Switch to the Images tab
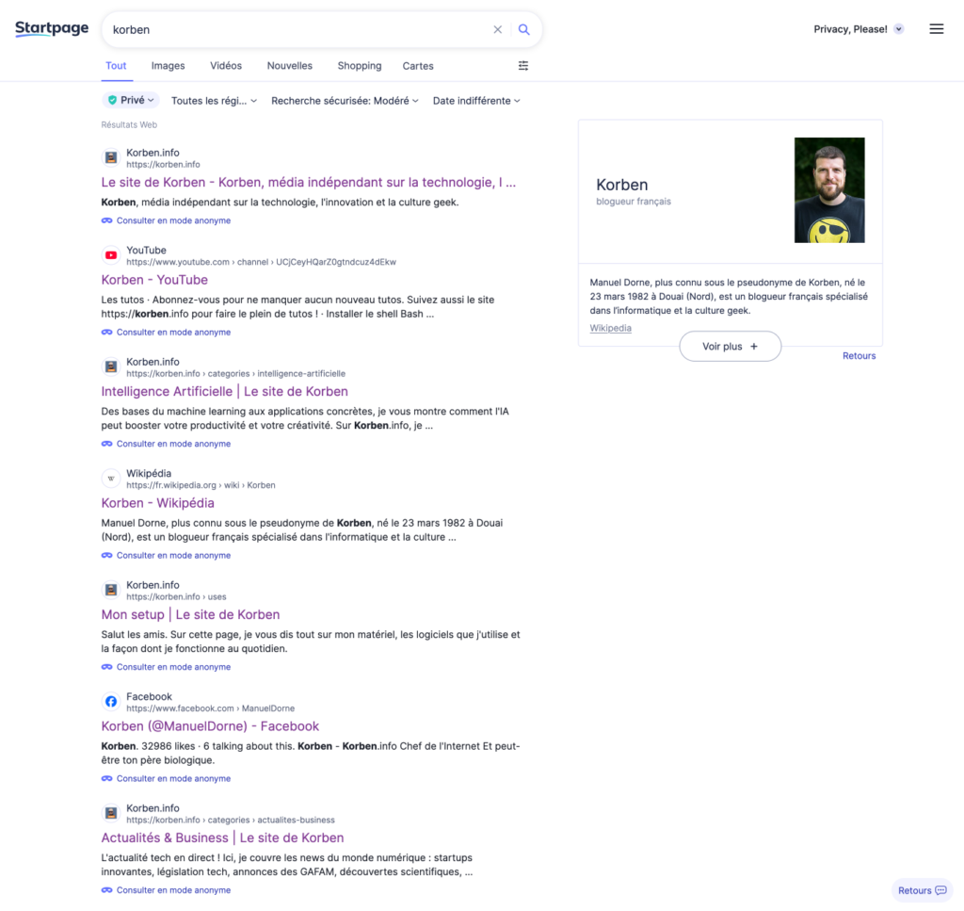This screenshot has height=911, width=964. point(169,66)
